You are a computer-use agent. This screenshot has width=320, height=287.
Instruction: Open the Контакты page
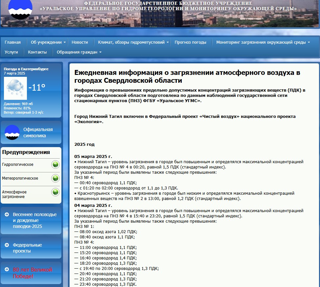pos(37,52)
